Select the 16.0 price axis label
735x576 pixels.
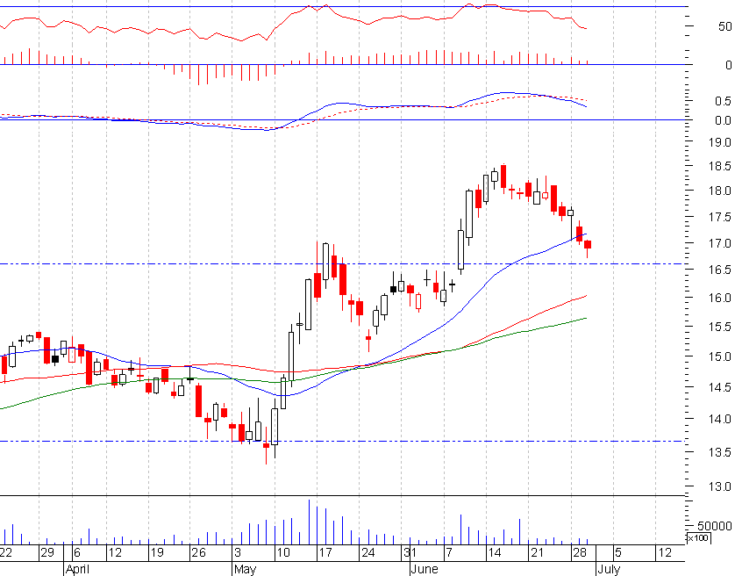pos(720,298)
